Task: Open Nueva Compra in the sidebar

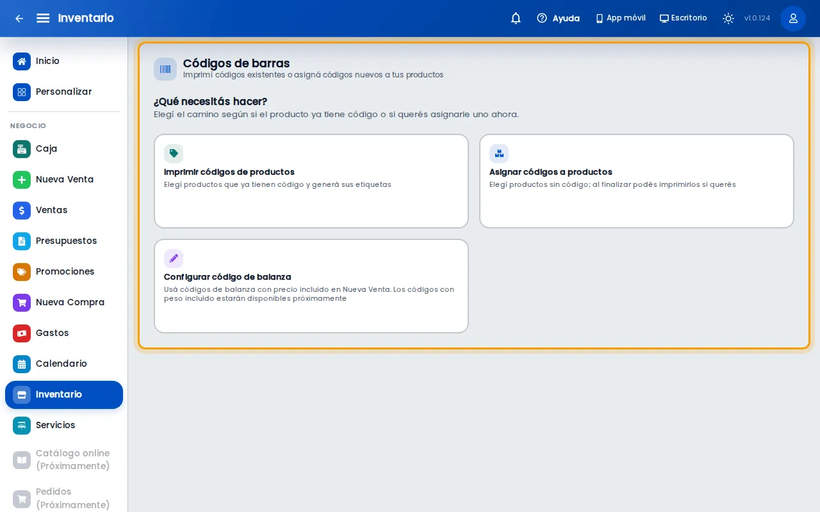Action: (x=64, y=303)
